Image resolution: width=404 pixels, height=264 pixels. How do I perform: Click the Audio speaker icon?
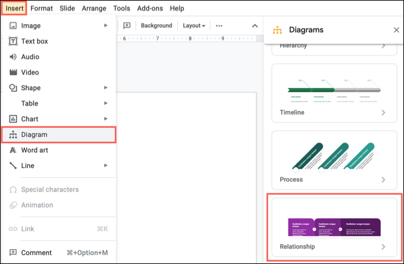pos(13,56)
